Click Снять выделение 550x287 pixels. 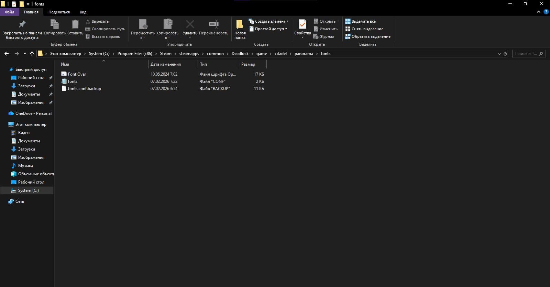(364, 29)
